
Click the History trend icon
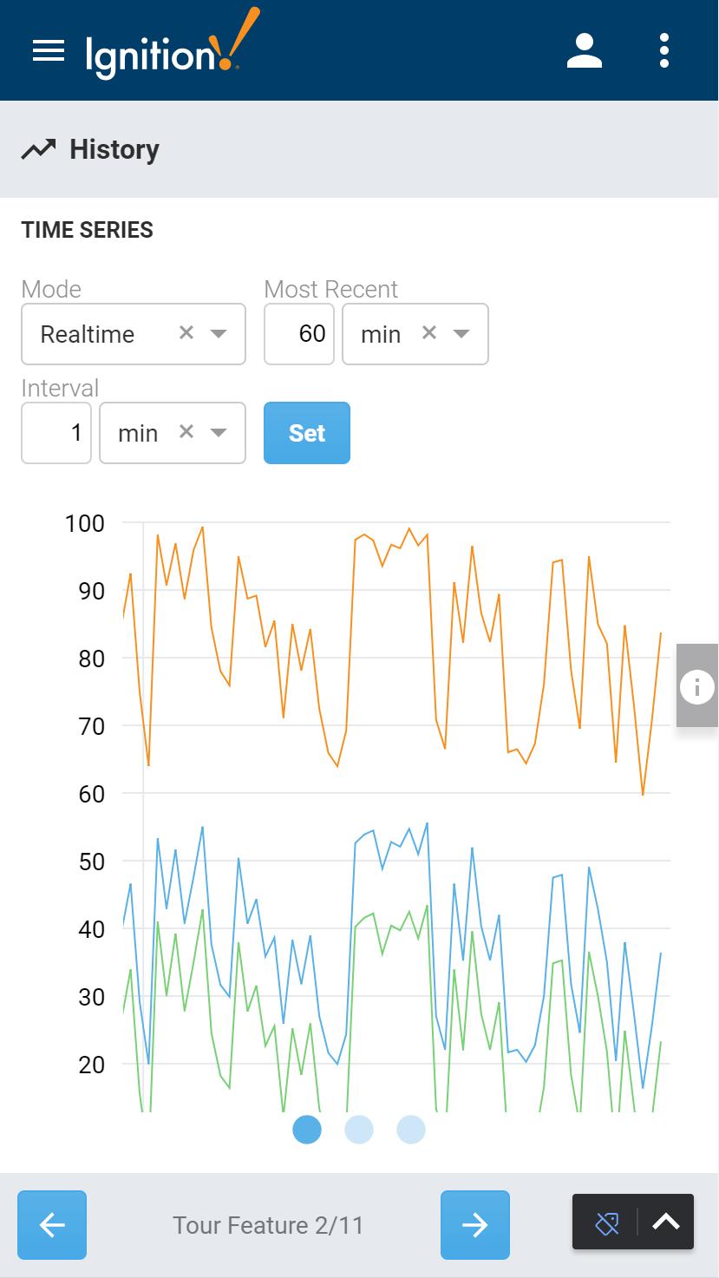click(38, 149)
